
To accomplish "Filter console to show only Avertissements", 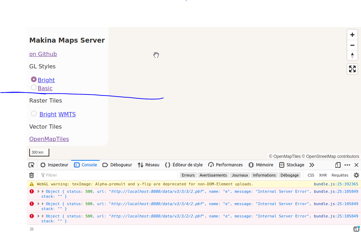I will tap(213, 175).
